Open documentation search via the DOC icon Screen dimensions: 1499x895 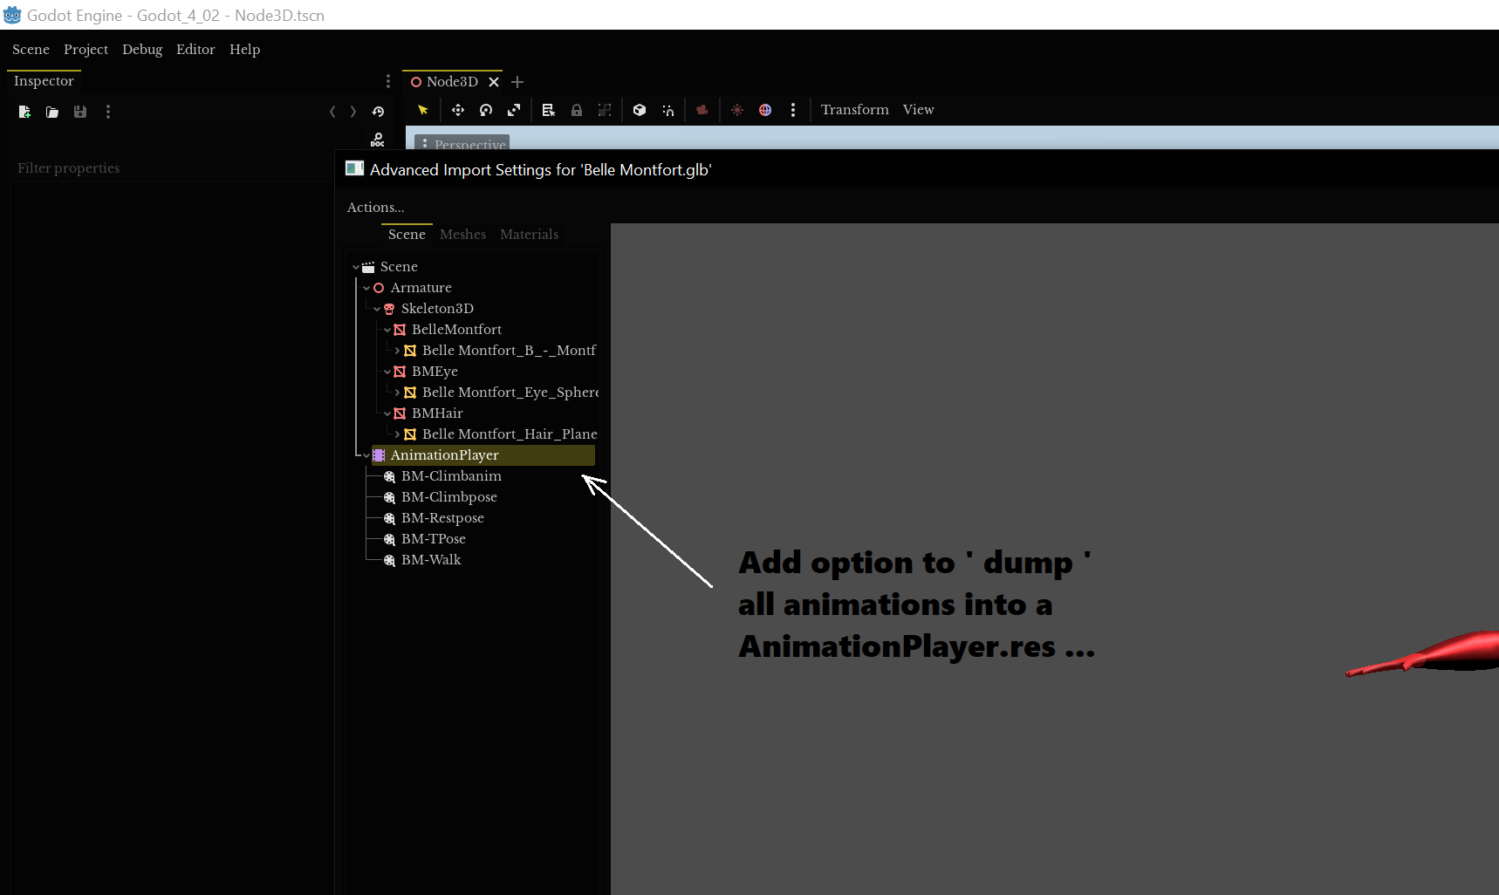(x=378, y=140)
